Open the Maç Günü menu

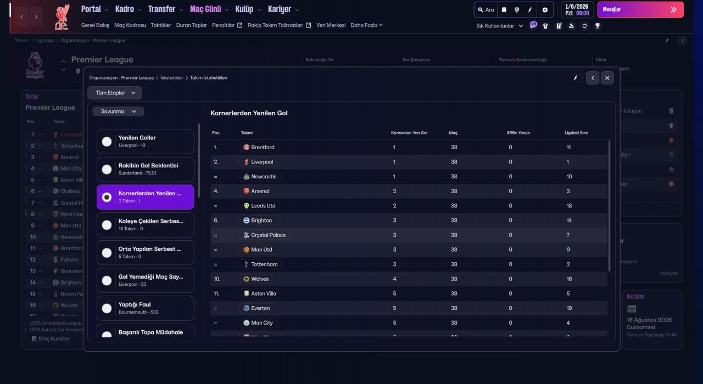tap(205, 9)
